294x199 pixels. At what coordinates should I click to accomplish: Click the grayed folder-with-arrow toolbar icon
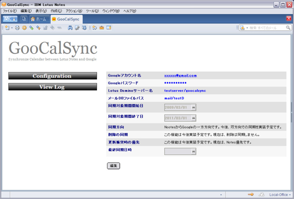tap(45, 28)
